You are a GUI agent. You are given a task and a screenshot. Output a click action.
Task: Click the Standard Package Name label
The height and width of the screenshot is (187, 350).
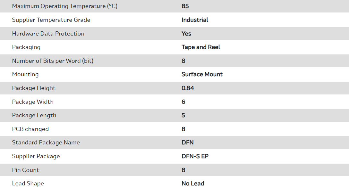click(46, 142)
